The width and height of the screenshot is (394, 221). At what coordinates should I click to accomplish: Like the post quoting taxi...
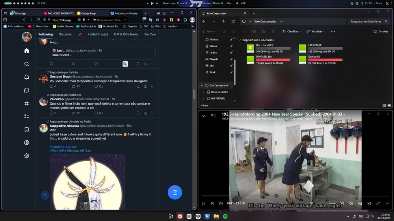[96, 64]
